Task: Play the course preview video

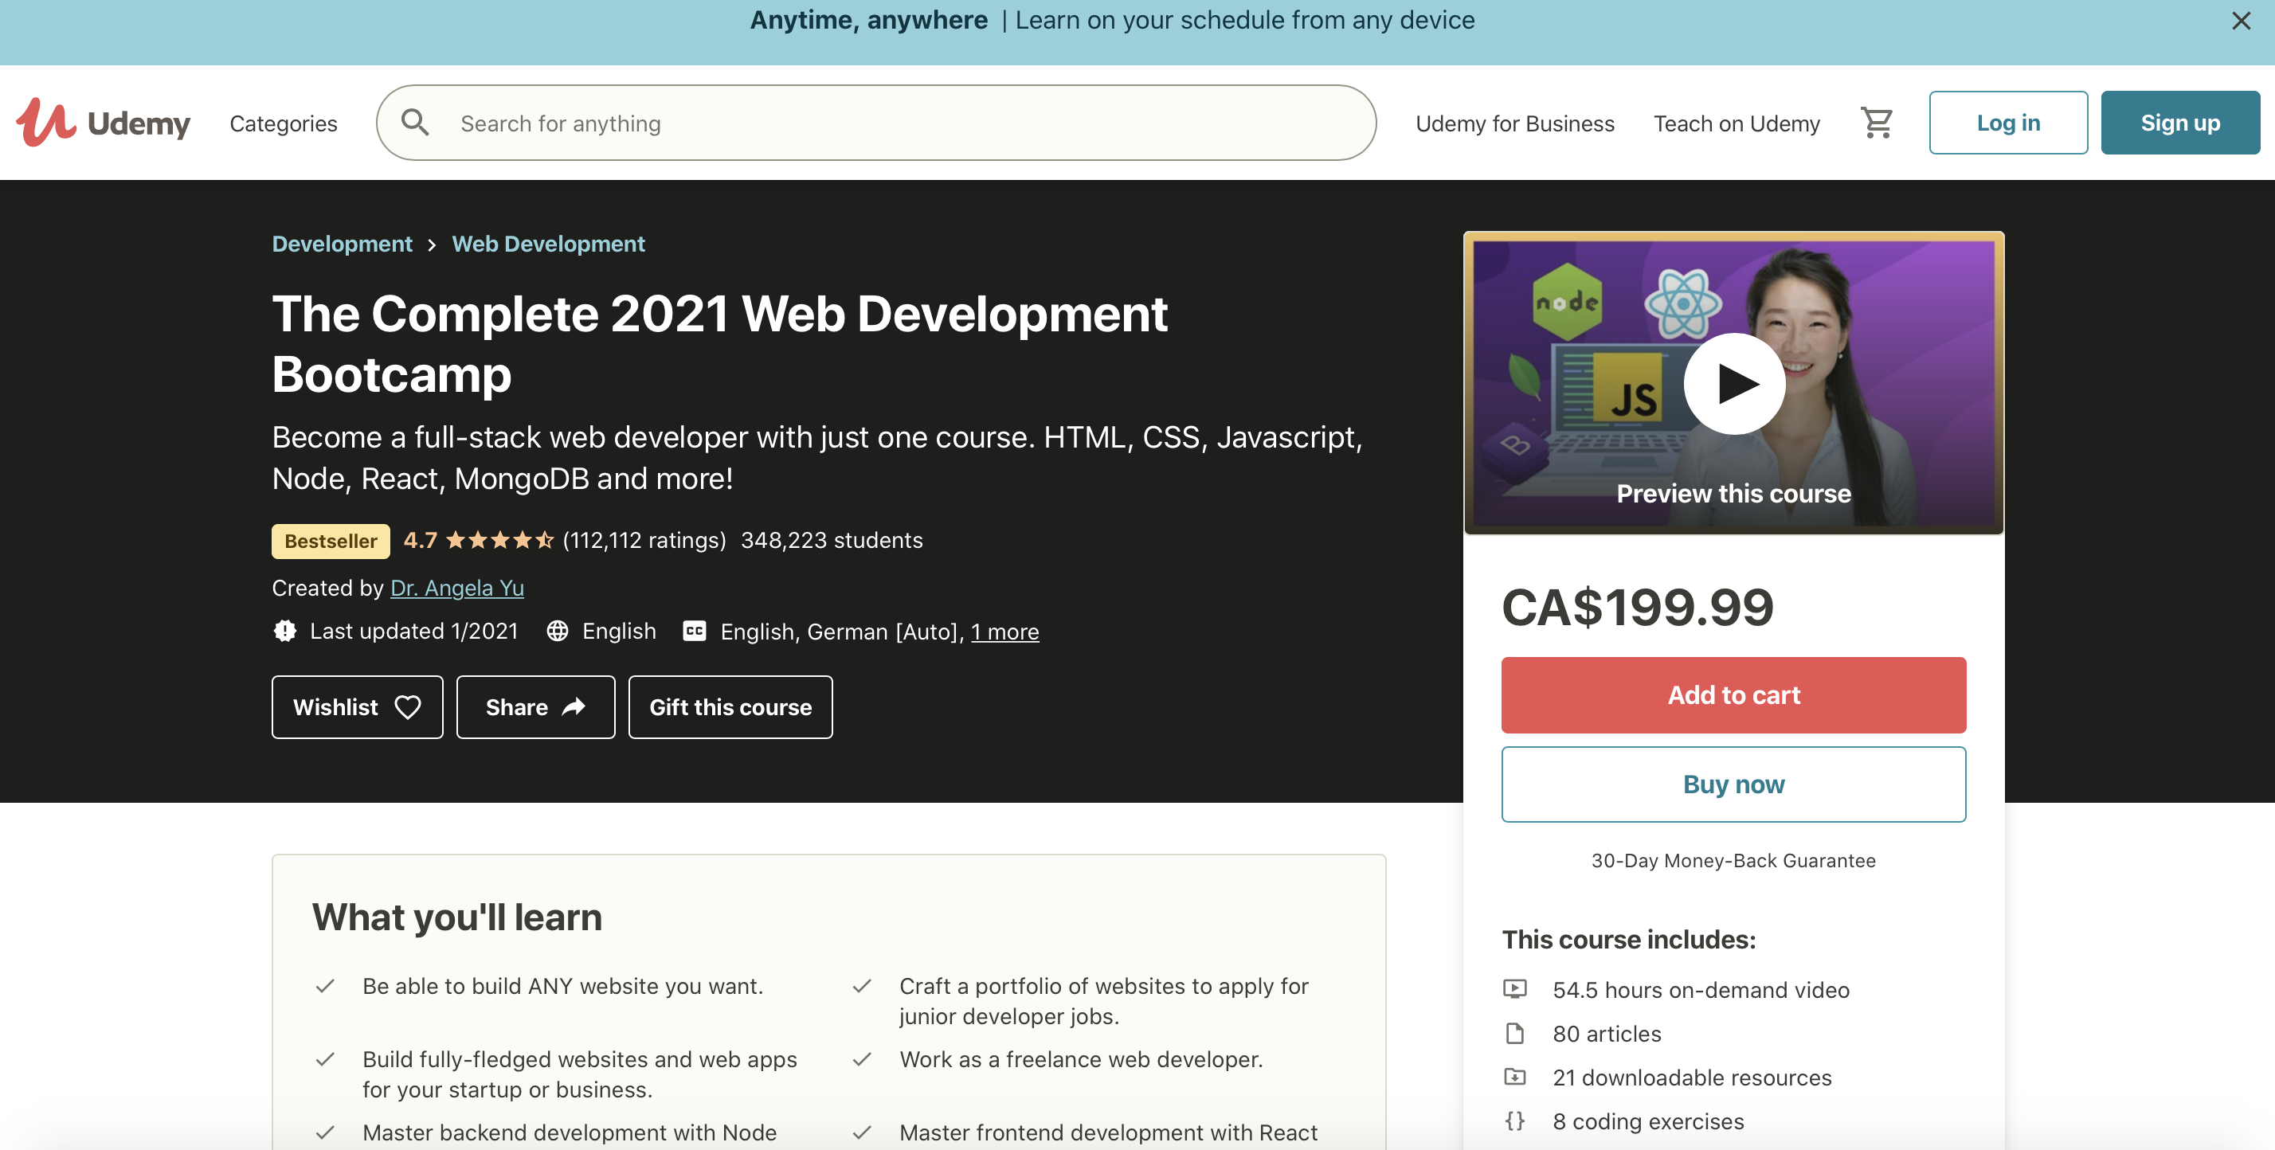Action: coord(1733,383)
